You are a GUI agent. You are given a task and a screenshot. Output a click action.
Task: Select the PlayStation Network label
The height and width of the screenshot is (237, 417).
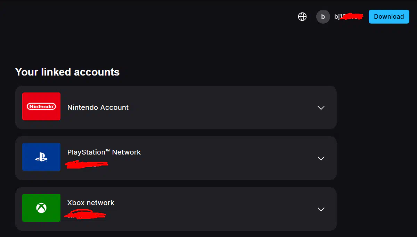tap(104, 152)
